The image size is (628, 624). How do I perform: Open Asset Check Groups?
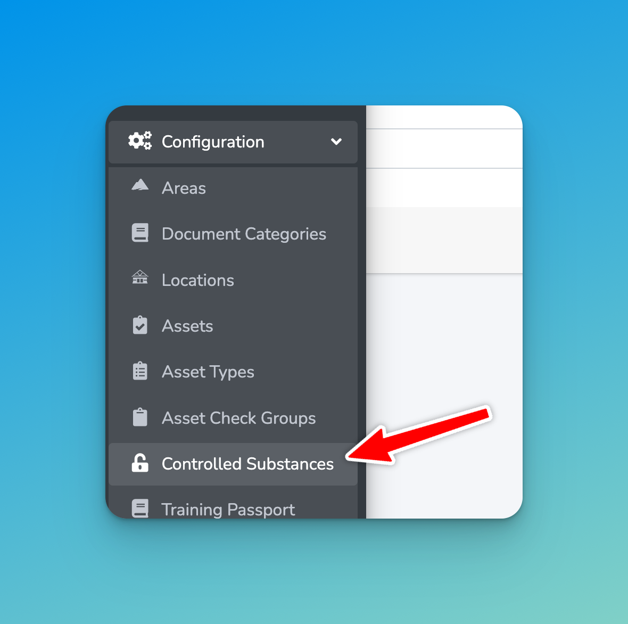tap(233, 418)
